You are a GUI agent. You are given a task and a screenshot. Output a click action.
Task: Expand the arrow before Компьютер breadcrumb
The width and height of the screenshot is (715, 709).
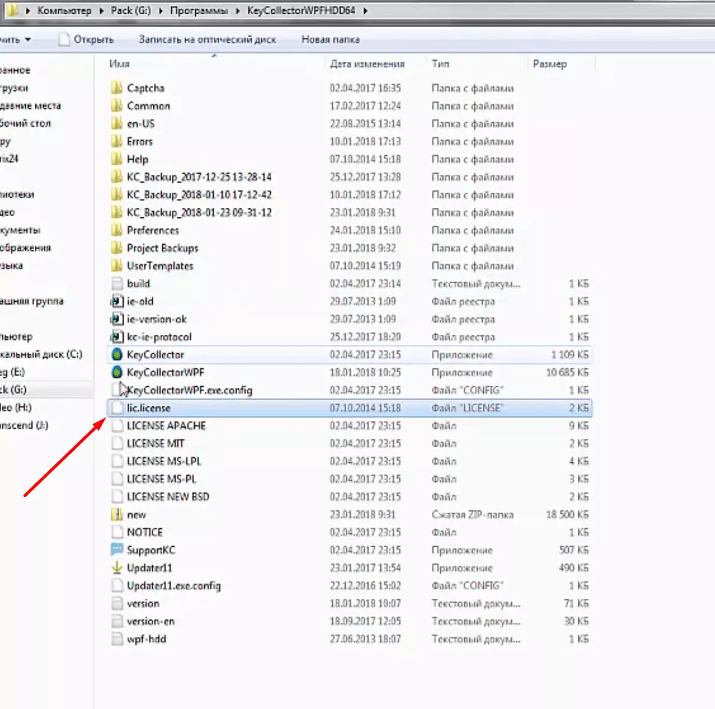(28, 11)
